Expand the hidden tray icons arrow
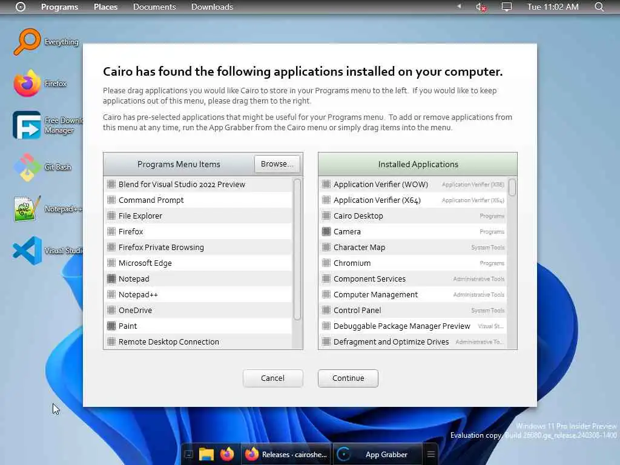The height and width of the screenshot is (465, 620). pyautogui.click(x=459, y=6)
